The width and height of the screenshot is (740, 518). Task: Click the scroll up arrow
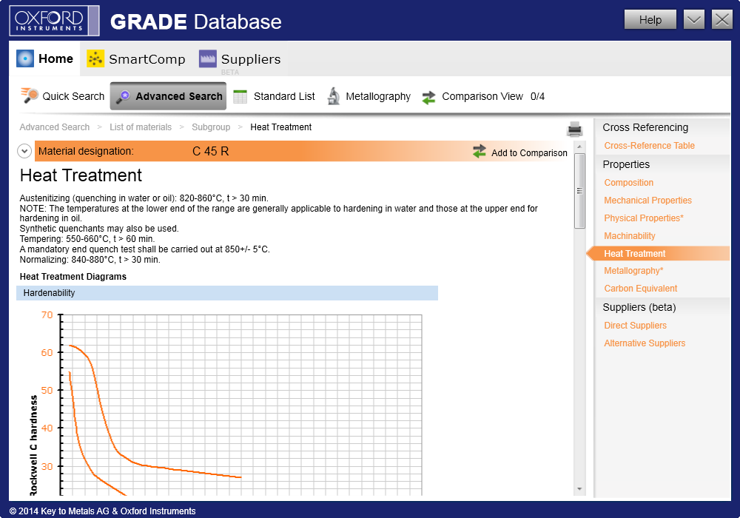pos(579,147)
